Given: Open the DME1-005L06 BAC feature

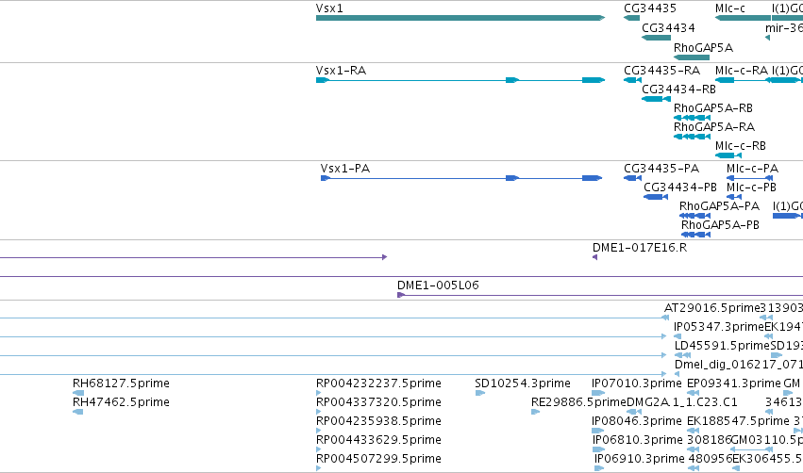Looking at the screenshot, I should 600,295.
